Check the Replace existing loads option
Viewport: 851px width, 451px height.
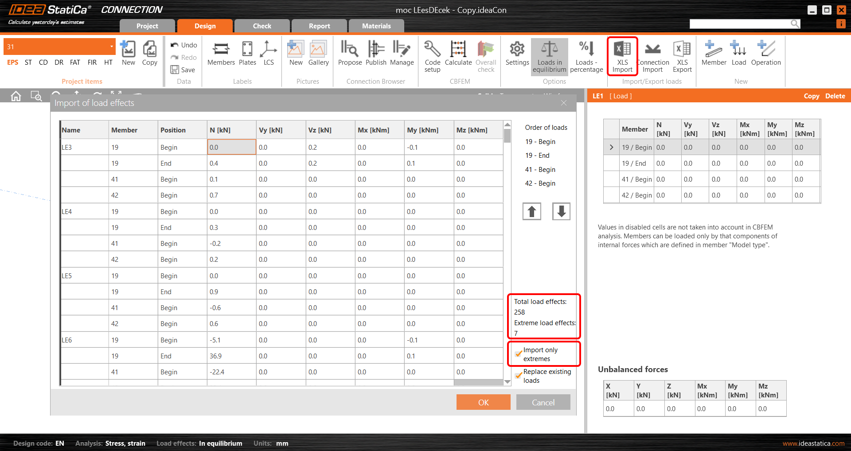(x=518, y=375)
